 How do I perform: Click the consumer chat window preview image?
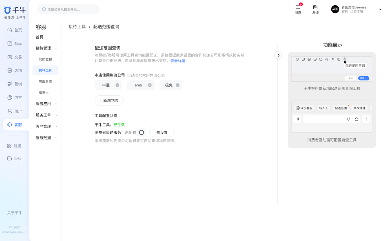click(x=331, y=117)
